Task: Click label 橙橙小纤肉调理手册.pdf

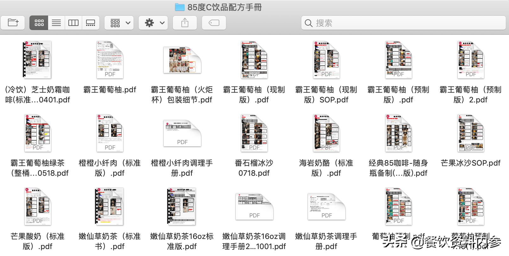Action: (182, 168)
